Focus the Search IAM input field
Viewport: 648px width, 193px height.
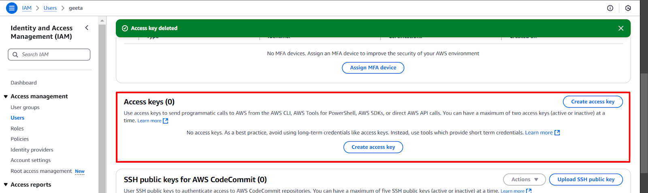click(49, 55)
